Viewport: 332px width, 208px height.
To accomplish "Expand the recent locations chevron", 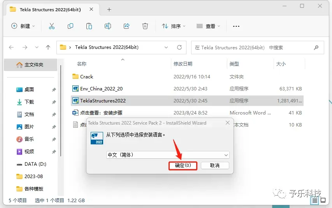I will tap(37, 47).
